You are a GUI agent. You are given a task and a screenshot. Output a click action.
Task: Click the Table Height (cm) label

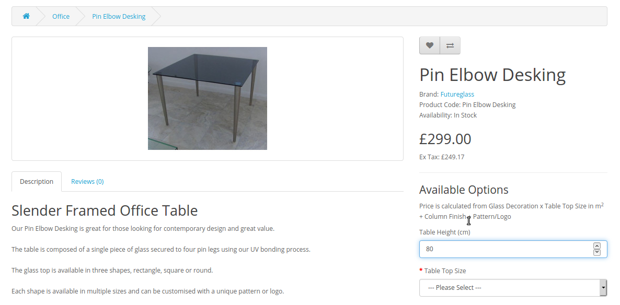(444, 232)
